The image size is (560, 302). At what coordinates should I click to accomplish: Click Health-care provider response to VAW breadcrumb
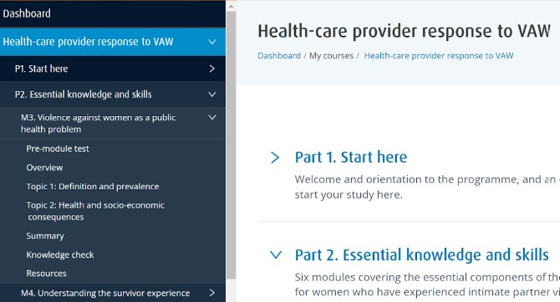point(439,56)
